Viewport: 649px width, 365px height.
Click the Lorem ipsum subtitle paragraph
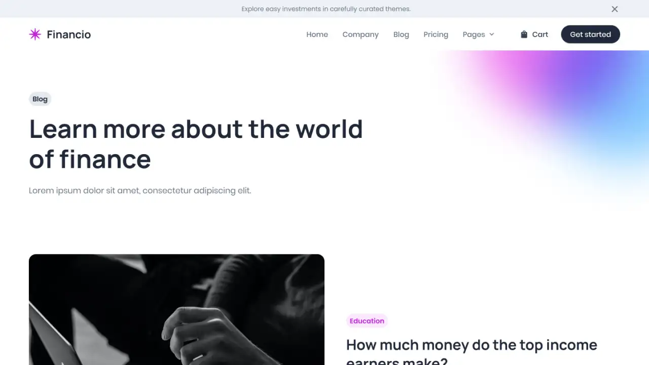(x=140, y=191)
